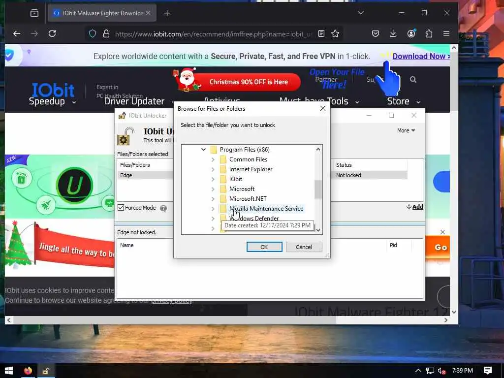
Task: Click the orange Go button
Action: point(438,247)
